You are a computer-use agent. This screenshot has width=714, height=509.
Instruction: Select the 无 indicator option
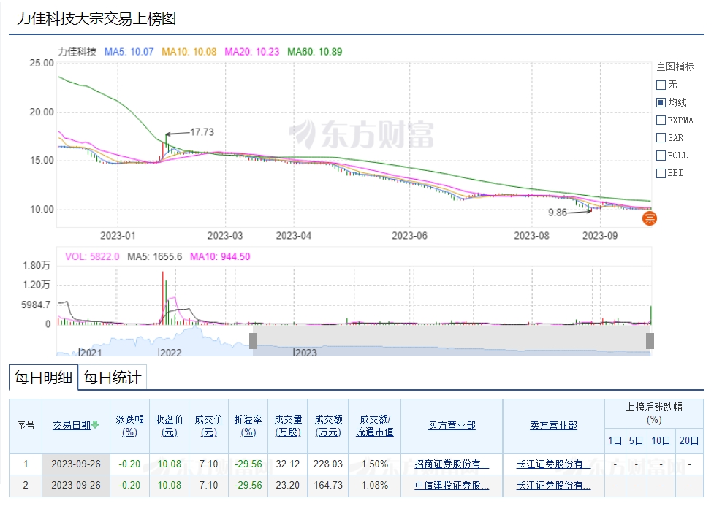pyautogui.click(x=661, y=85)
